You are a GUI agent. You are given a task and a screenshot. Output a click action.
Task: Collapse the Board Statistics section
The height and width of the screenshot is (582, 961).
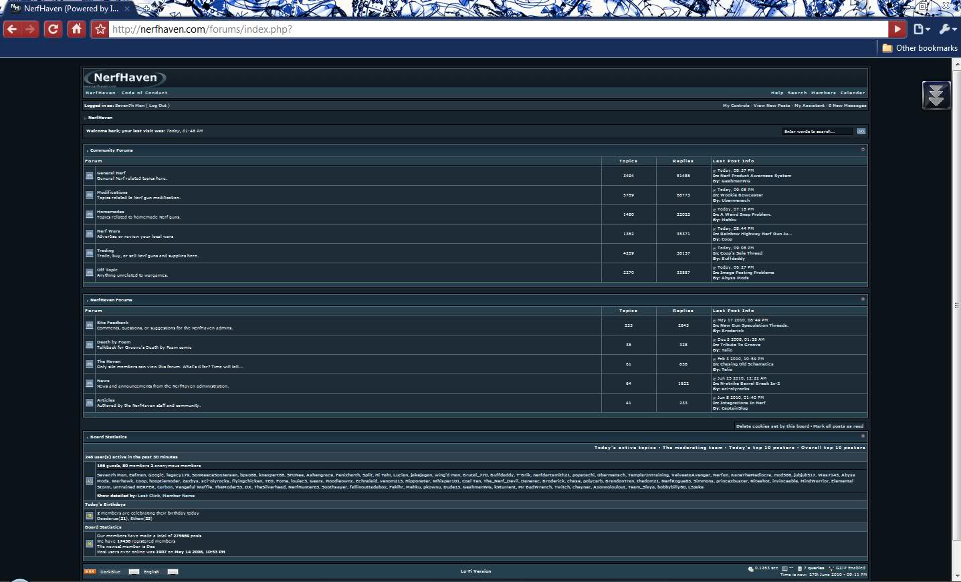[x=863, y=436]
